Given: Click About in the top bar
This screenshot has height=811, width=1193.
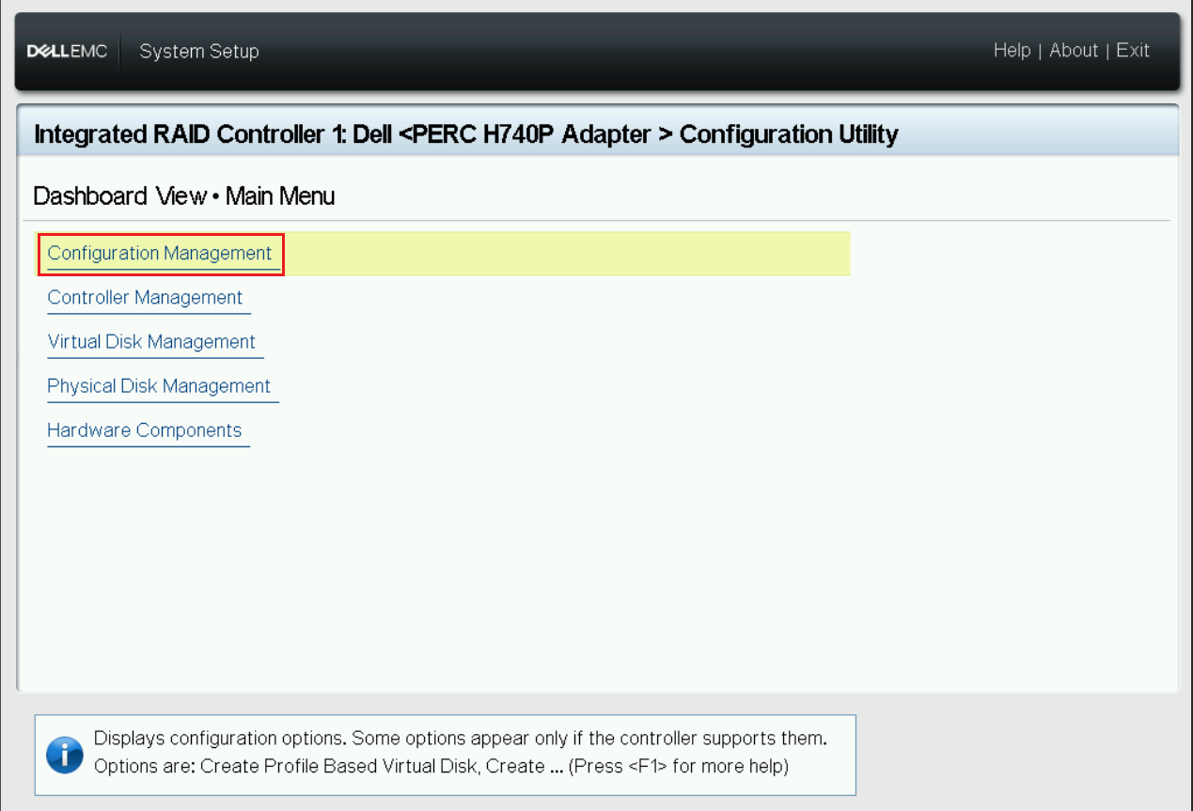Looking at the screenshot, I should coord(1074,51).
